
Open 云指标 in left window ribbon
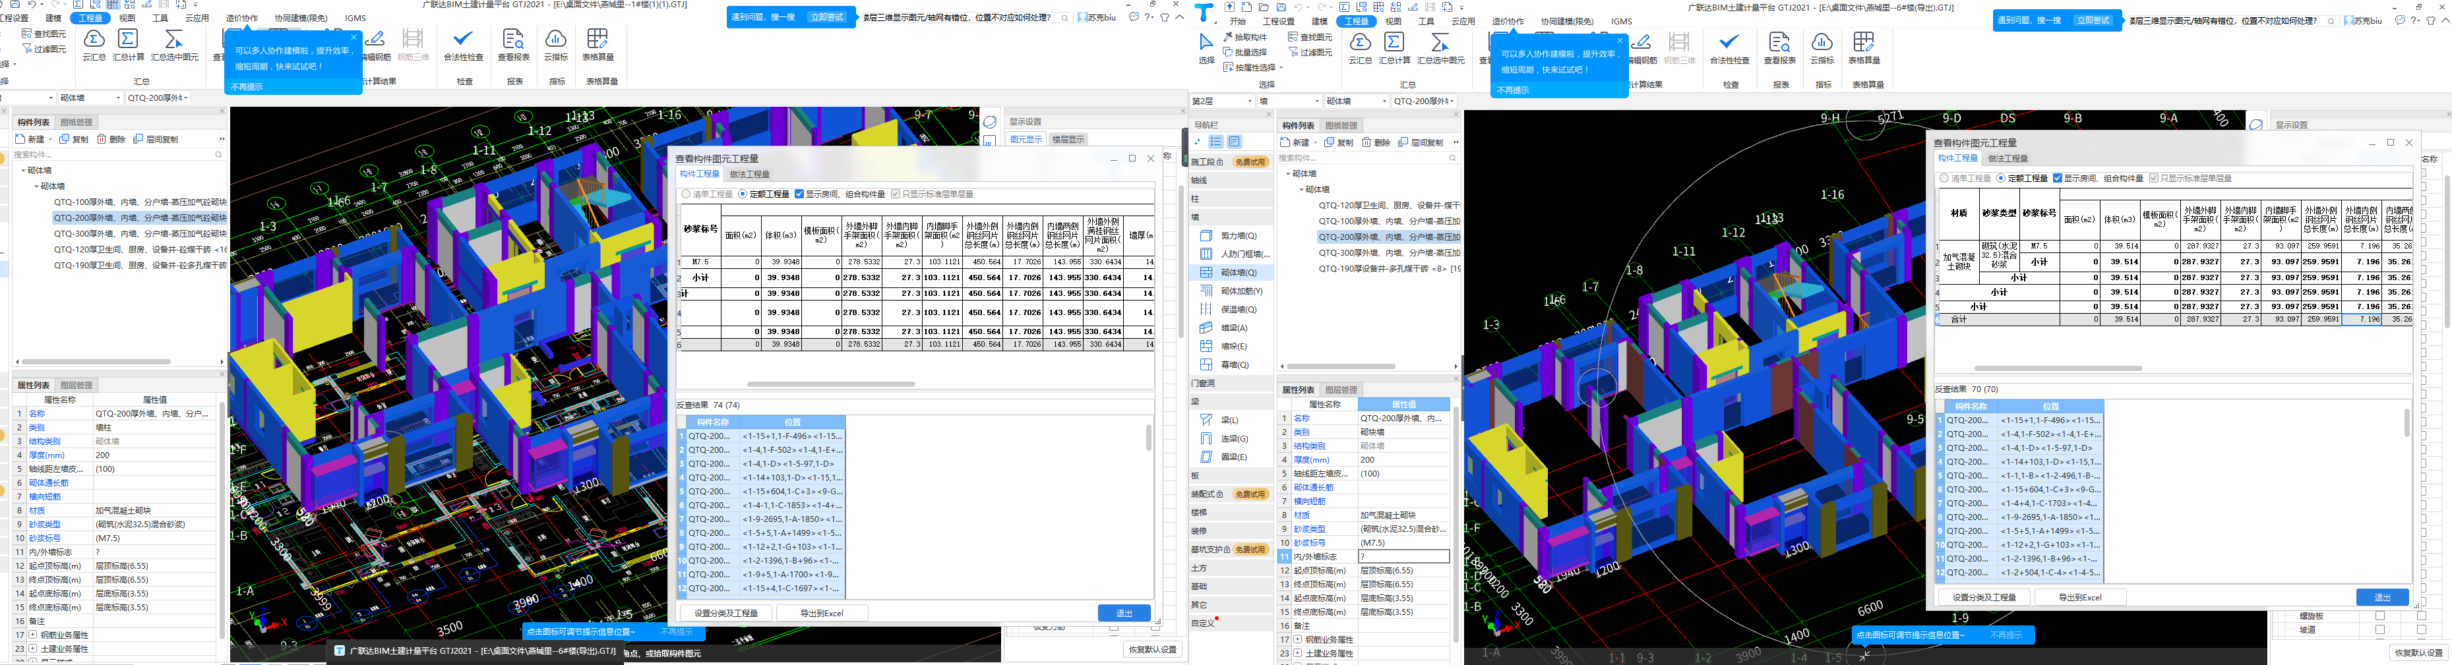click(556, 45)
